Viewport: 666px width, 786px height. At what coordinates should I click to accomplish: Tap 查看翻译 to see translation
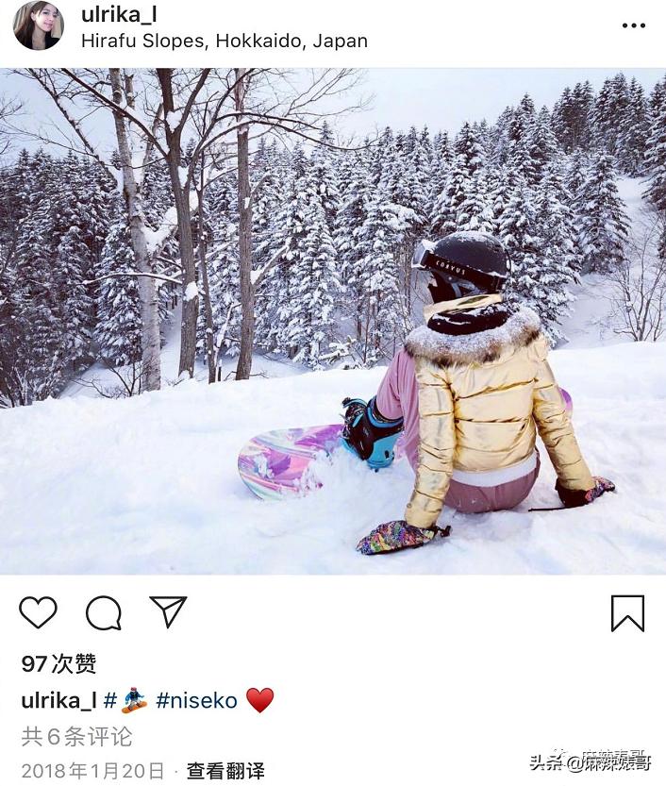tap(225, 771)
